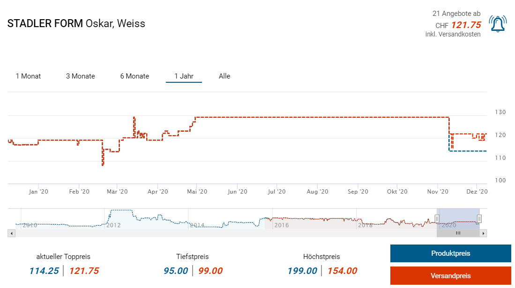Screen dimensions: 515x288
Task: Click the horizontal scrollbar thumb
Action: tap(458, 233)
